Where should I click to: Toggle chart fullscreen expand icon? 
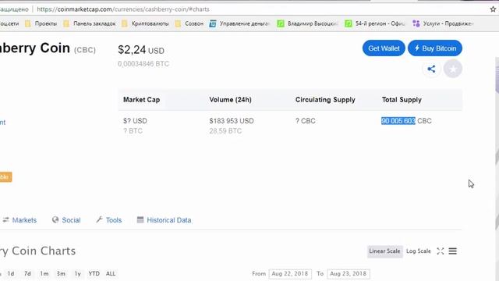441,251
